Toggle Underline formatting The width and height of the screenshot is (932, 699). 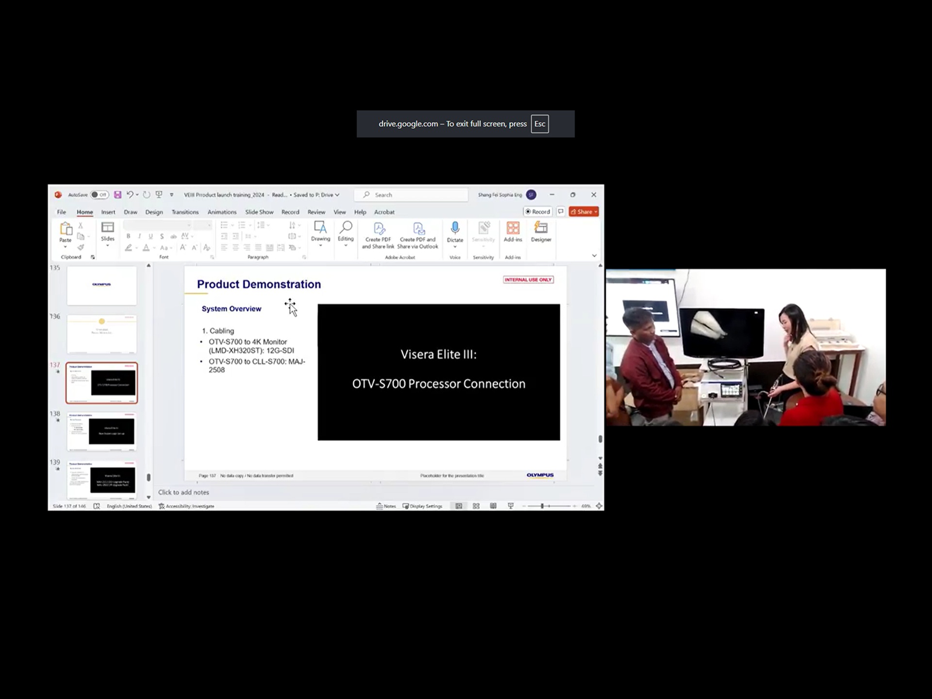coord(150,236)
